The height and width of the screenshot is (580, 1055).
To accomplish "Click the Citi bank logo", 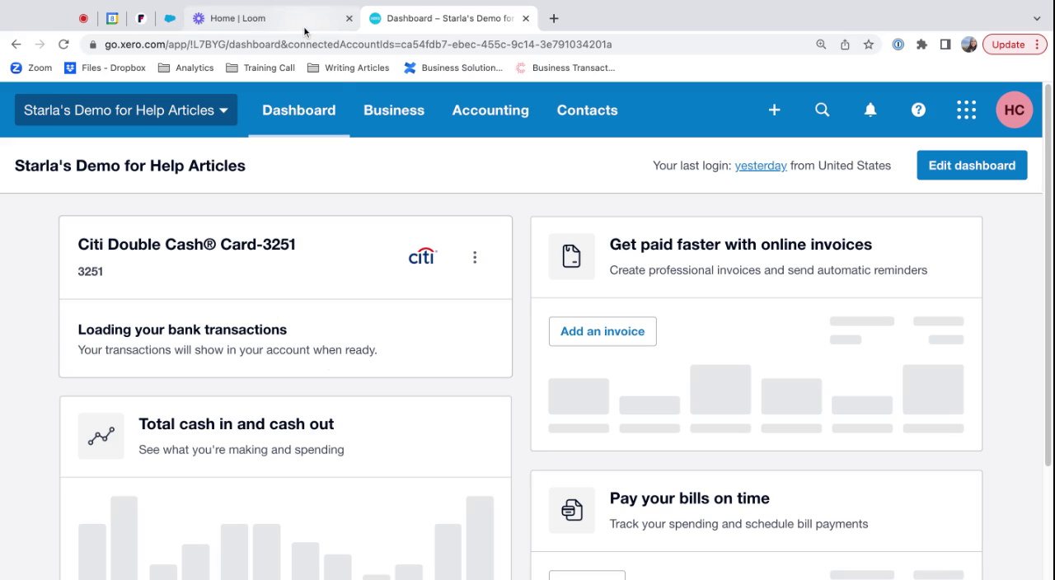I will (423, 257).
